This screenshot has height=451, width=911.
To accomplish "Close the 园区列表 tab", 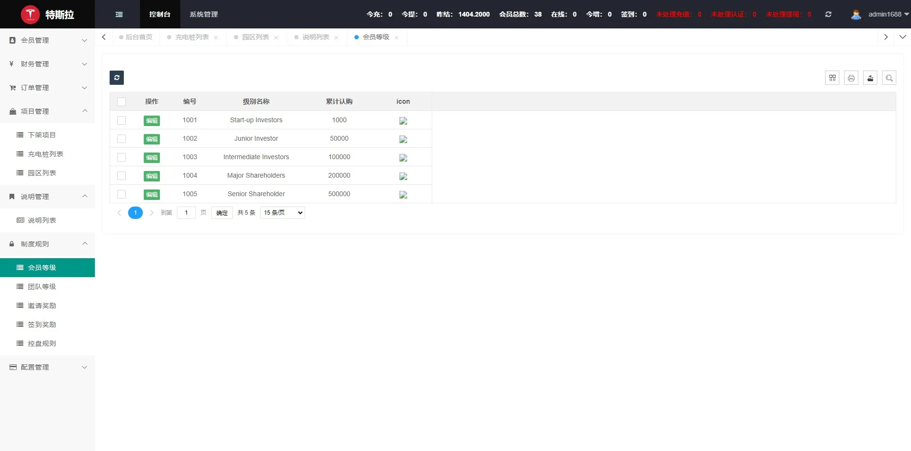I will tap(276, 37).
